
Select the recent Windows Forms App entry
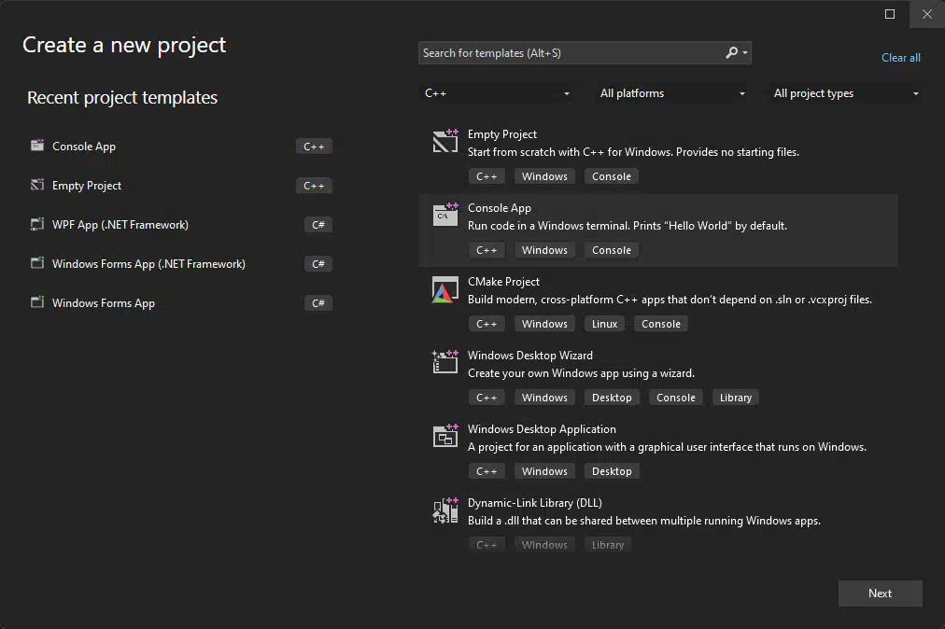point(103,303)
